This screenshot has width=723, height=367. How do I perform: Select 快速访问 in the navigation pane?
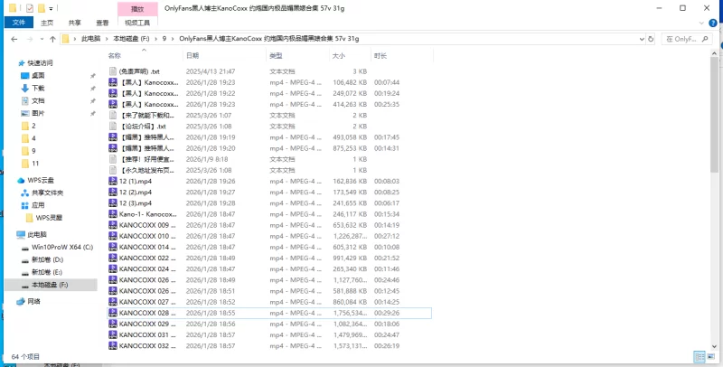tap(40, 63)
